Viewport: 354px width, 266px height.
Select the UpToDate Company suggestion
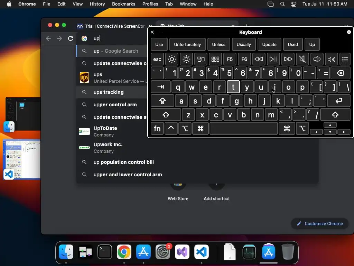(x=112, y=131)
